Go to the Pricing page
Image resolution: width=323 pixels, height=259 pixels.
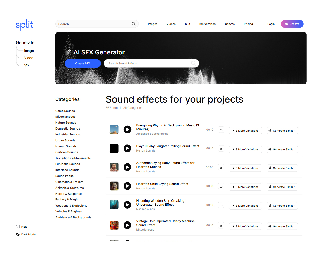(x=248, y=24)
